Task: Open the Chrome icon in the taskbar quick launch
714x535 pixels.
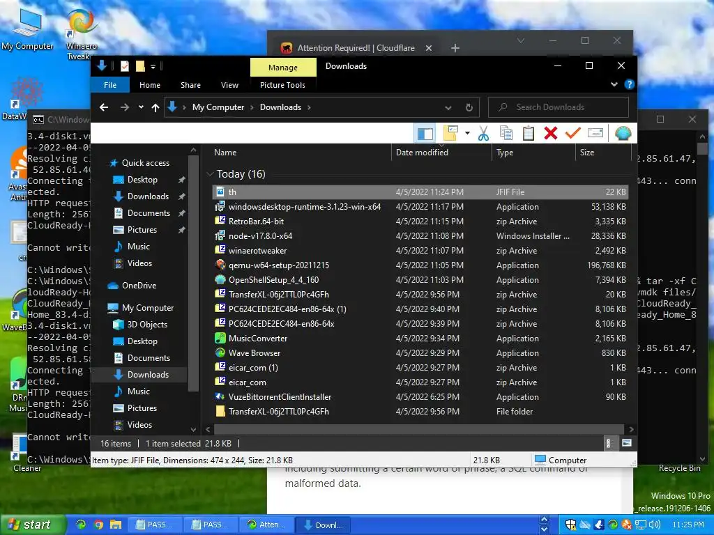Action: click(98, 525)
